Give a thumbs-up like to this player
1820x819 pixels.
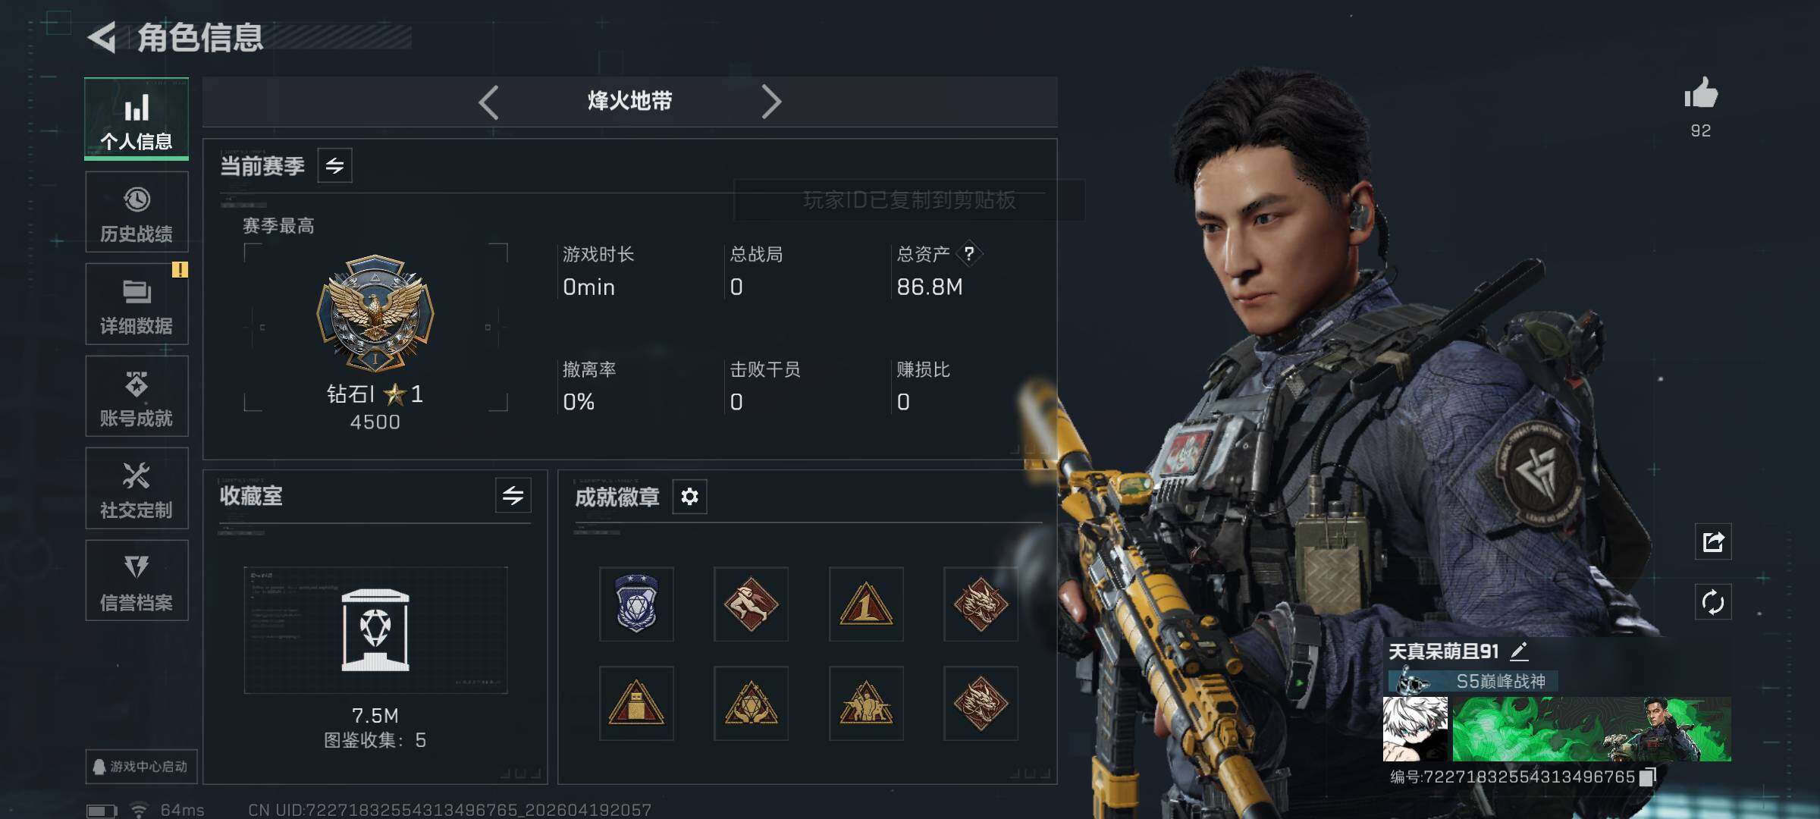(1701, 94)
